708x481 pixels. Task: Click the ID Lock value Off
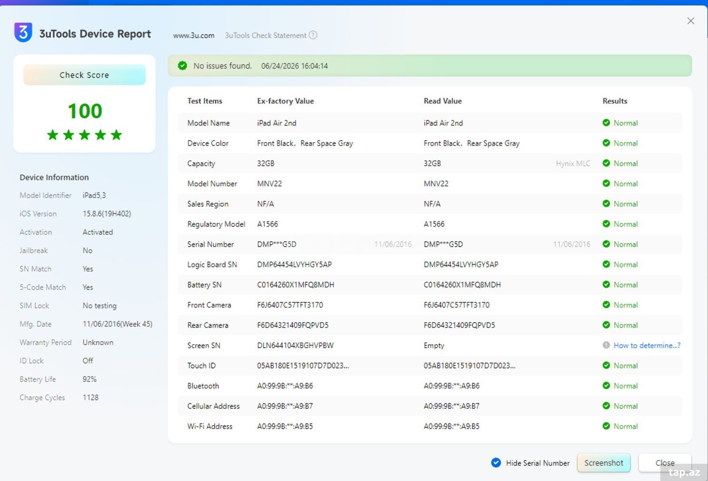pyautogui.click(x=88, y=361)
